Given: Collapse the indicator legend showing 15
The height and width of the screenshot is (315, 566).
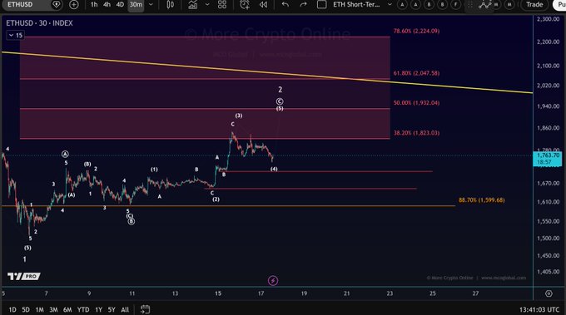Looking at the screenshot, I should (x=15, y=35).
